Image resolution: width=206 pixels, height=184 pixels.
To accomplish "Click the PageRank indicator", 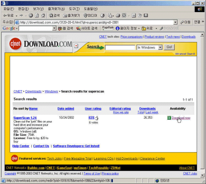I will (108, 28).
